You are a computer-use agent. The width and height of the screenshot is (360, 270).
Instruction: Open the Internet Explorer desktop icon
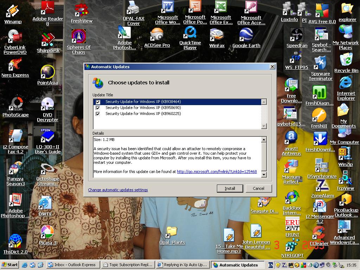click(346, 88)
